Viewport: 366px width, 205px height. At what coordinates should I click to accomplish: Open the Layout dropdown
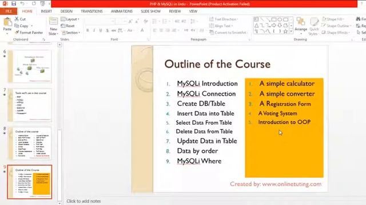tap(70, 19)
